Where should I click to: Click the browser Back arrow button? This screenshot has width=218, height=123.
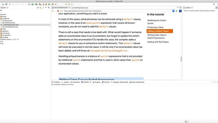52,11
